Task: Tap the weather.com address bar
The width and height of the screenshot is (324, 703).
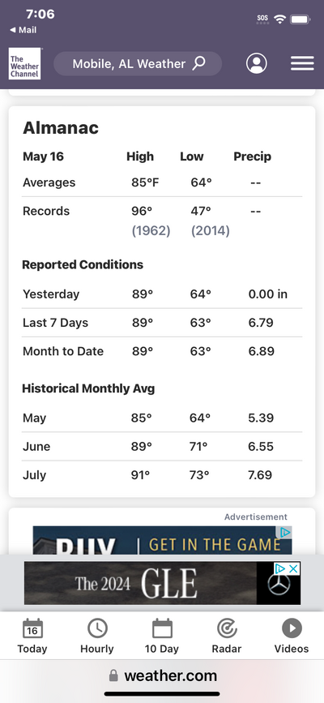Action: [x=162, y=675]
